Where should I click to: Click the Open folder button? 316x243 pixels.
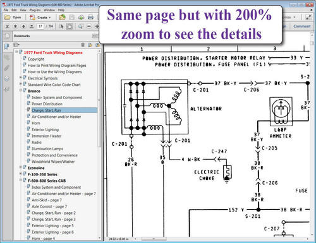[13, 17]
